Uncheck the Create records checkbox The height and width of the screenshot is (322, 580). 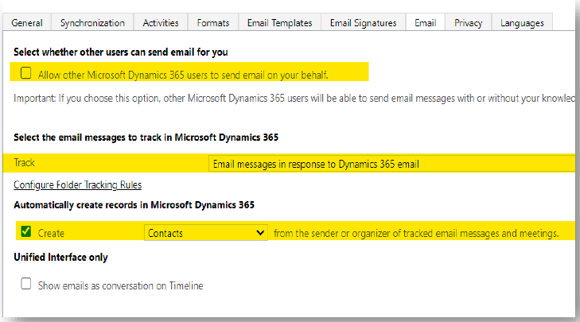point(26,231)
